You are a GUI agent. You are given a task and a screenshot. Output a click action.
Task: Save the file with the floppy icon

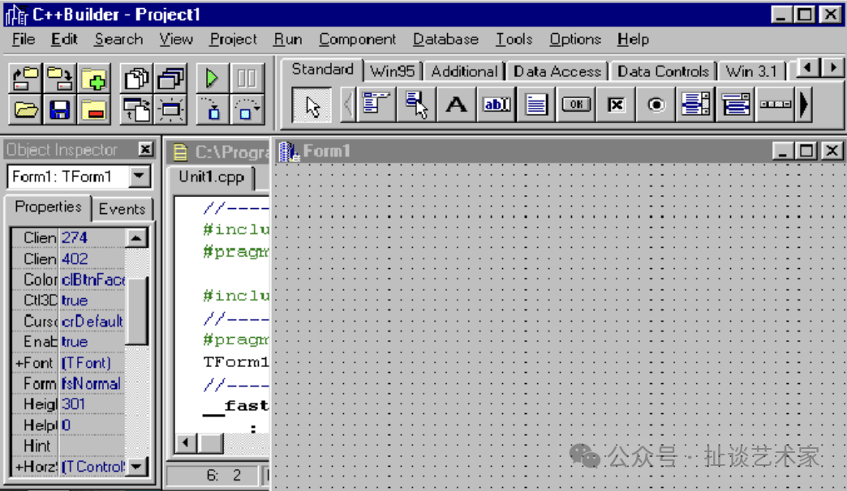(x=59, y=110)
